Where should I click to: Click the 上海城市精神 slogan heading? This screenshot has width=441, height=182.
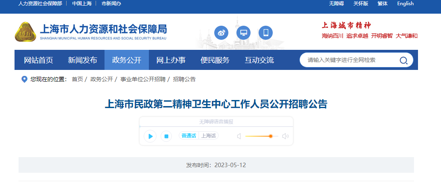(347, 25)
